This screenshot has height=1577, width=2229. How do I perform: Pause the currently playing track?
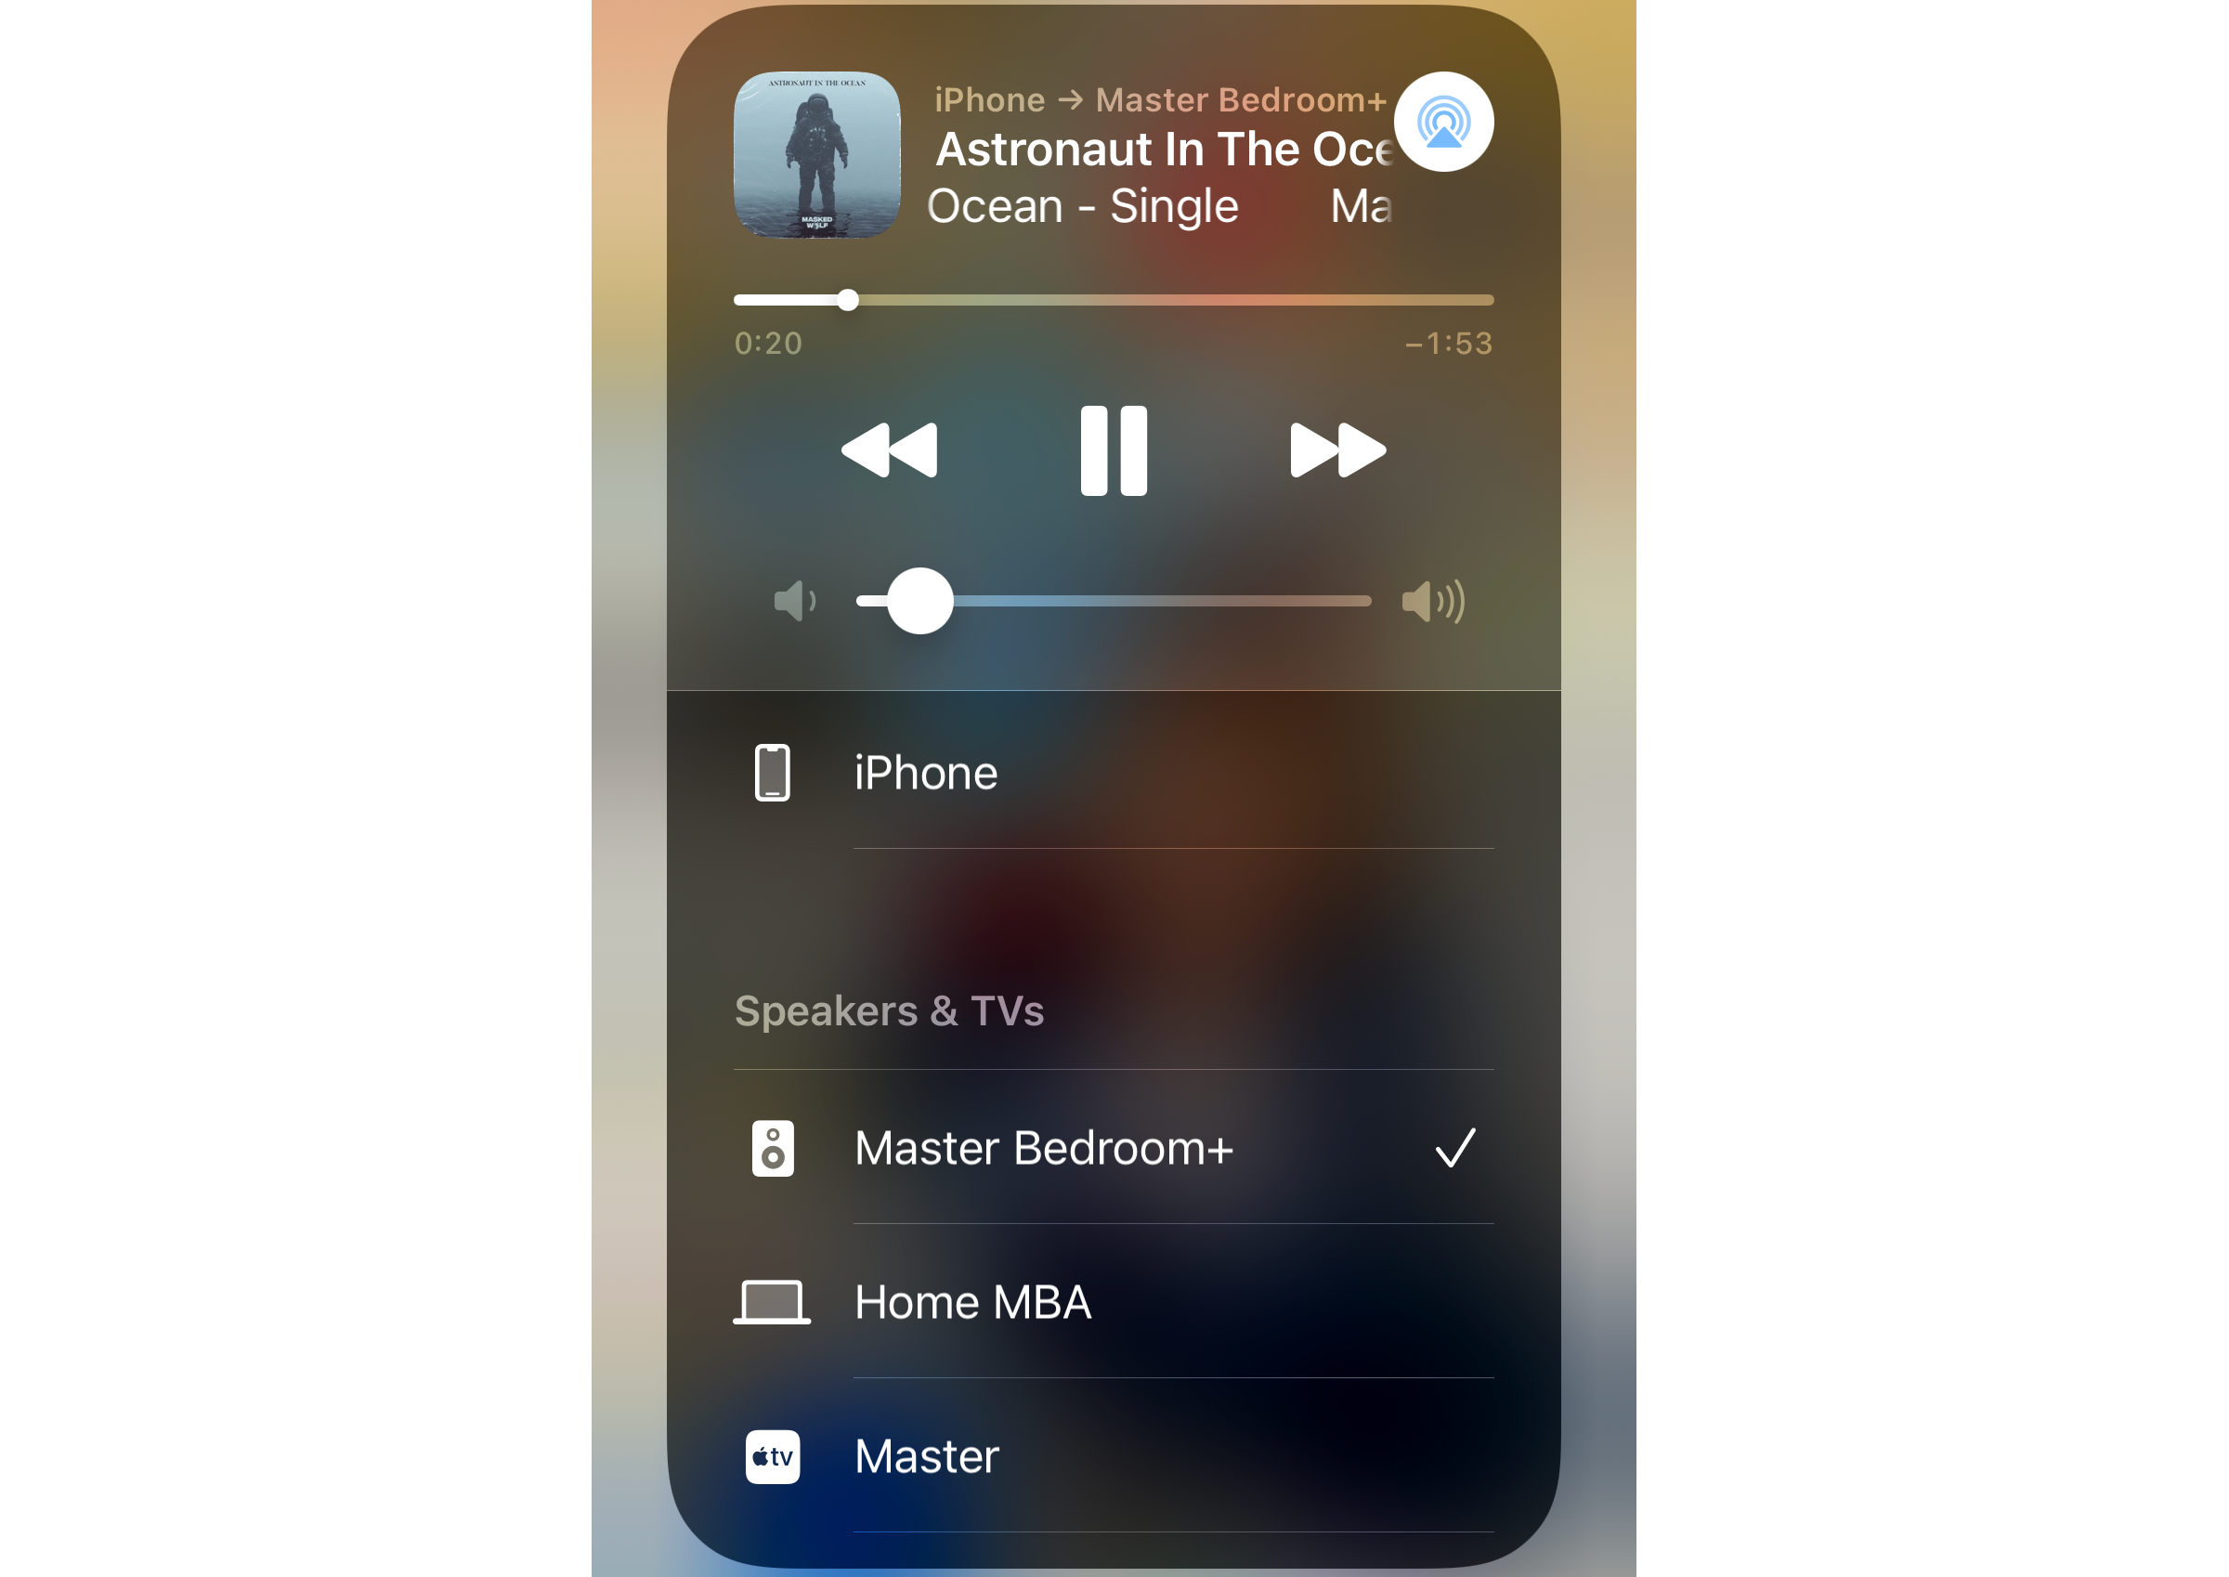coord(1114,447)
